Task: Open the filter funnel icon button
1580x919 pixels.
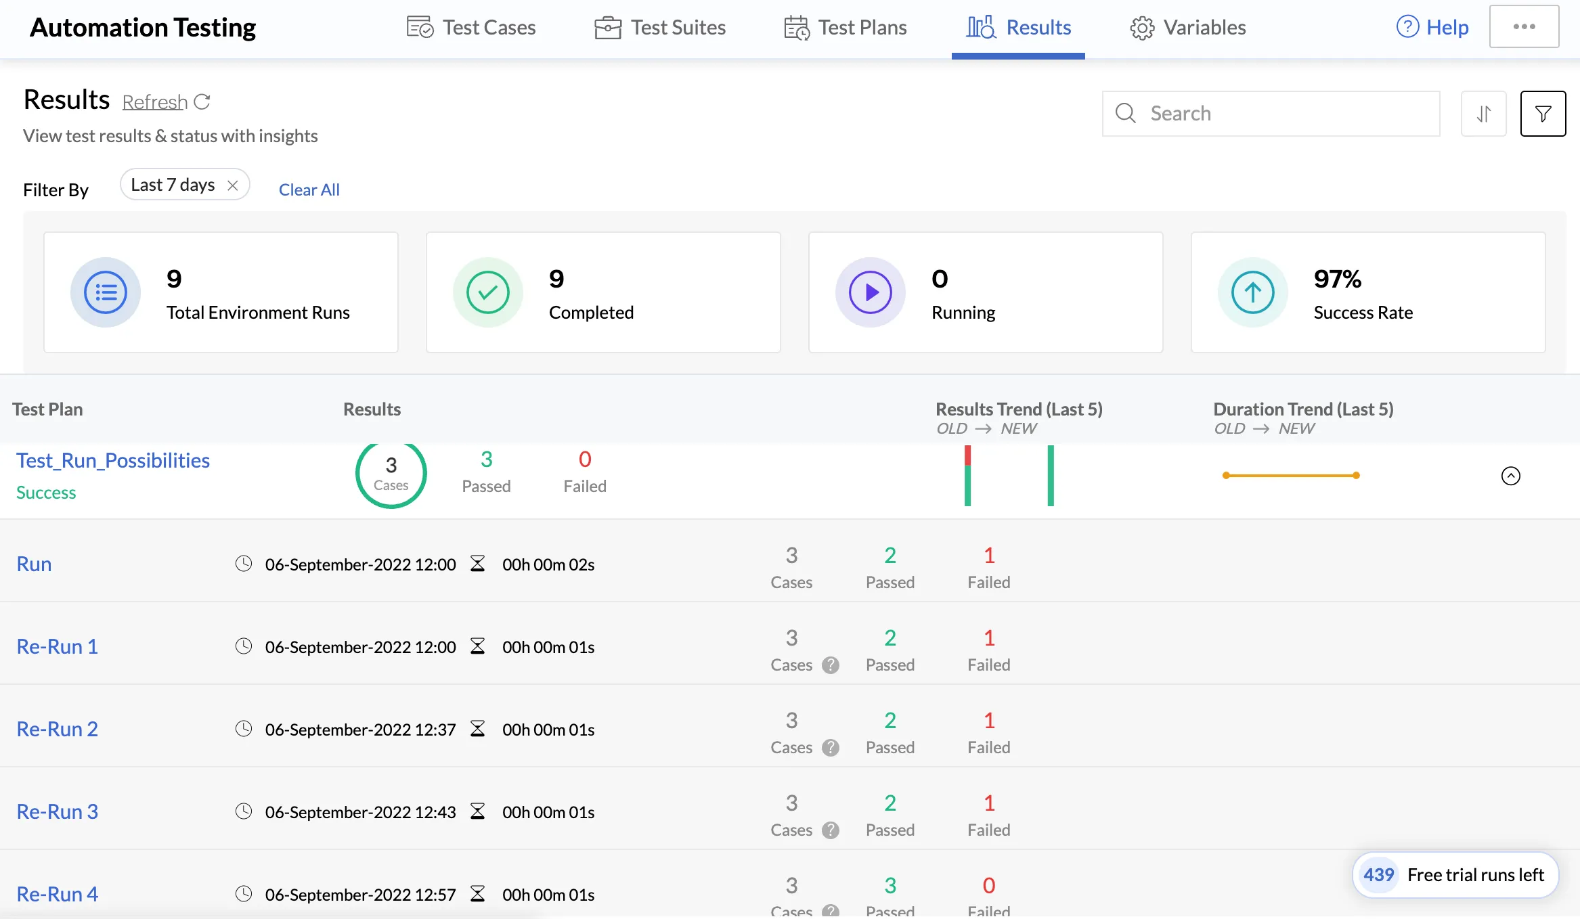Action: pos(1543,114)
